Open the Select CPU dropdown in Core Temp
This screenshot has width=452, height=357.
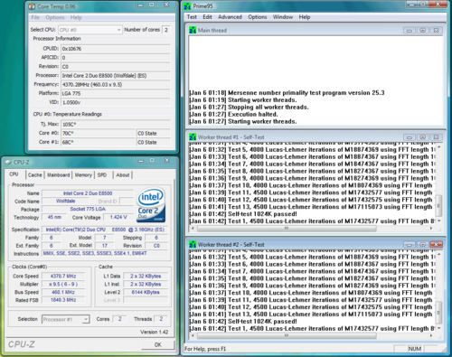(x=90, y=30)
